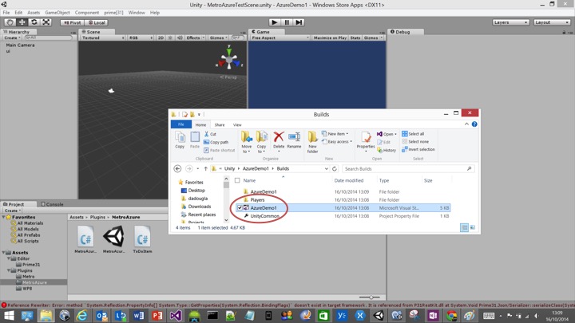Viewport: 575px width, 323px height.
Task: Select the Rotate tool in Unity toolbar
Action: pyautogui.click(x=34, y=22)
